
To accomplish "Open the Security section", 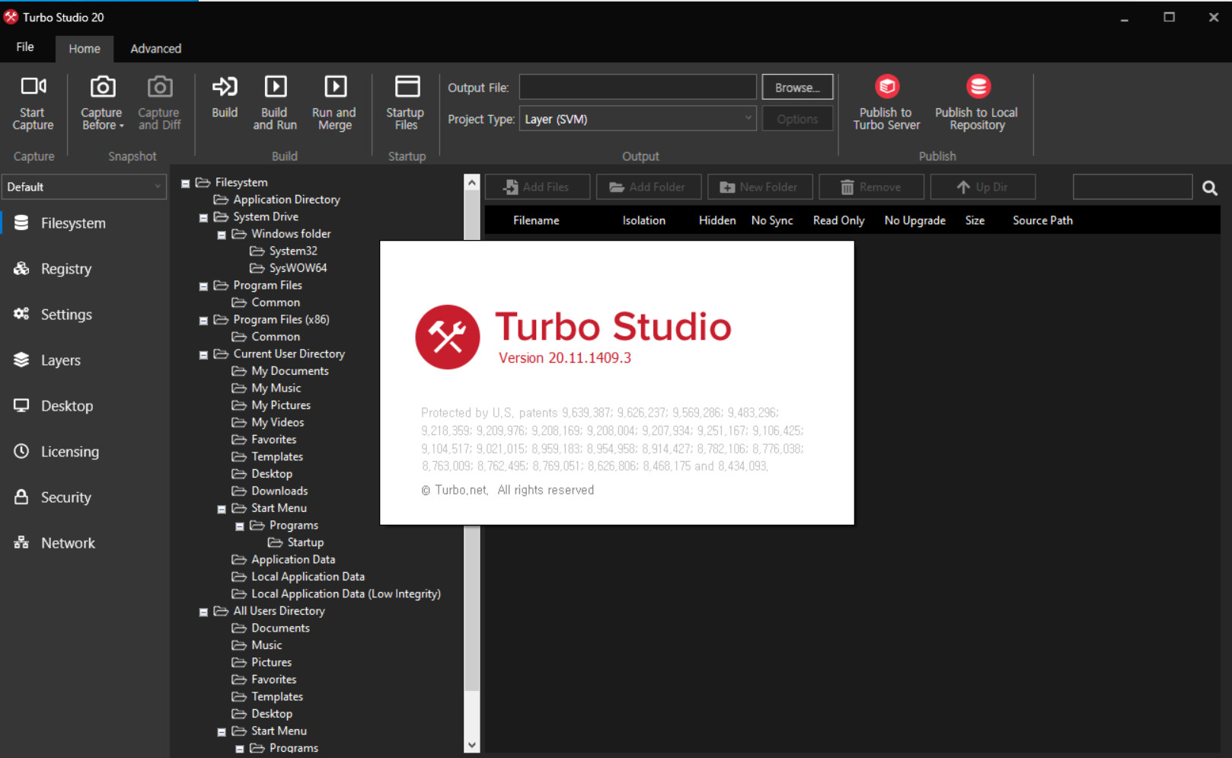I will [85, 497].
